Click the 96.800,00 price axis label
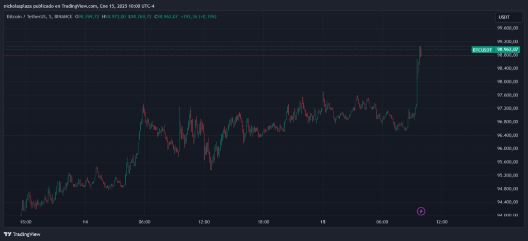This screenshot has width=528, height=241. pyautogui.click(x=507, y=122)
